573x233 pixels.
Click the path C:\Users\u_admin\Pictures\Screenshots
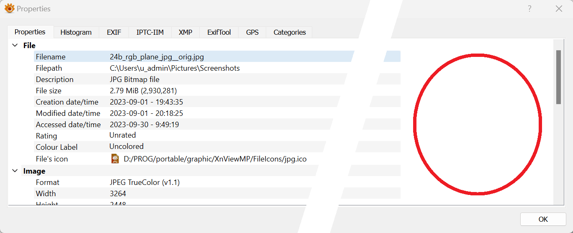(x=175, y=68)
